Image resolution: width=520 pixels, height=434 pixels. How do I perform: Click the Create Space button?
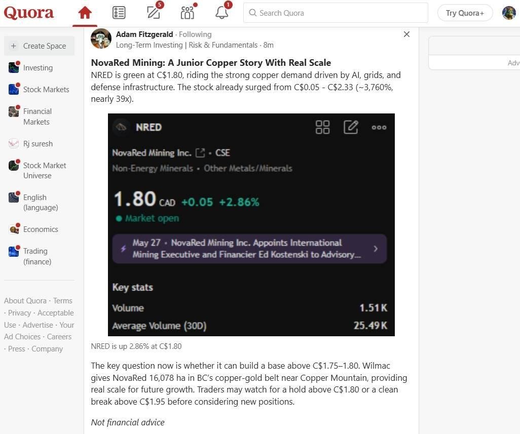tap(39, 46)
